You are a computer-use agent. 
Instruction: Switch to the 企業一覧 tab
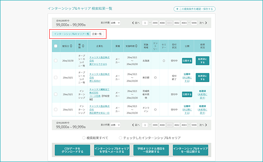pos(97,34)
